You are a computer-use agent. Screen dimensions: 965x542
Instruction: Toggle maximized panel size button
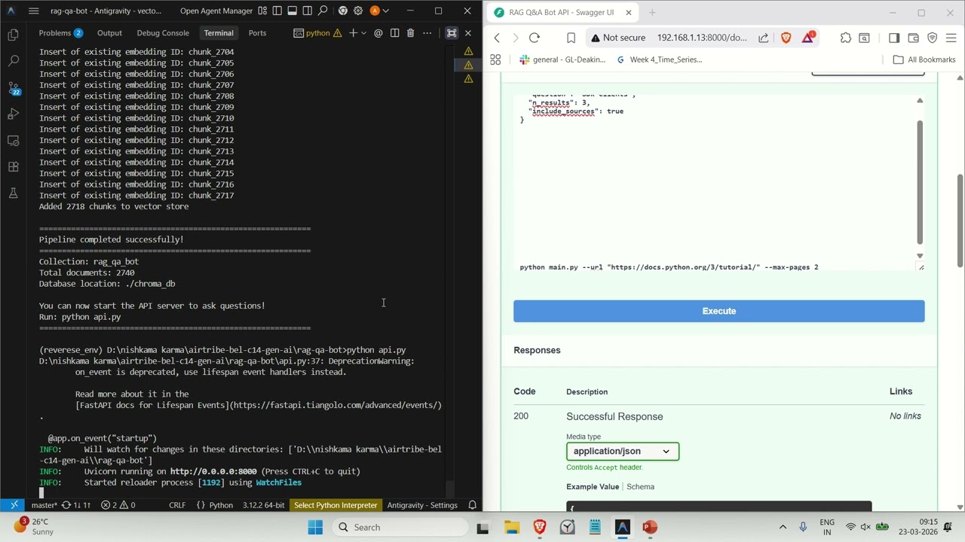click(x=452, y=33)
